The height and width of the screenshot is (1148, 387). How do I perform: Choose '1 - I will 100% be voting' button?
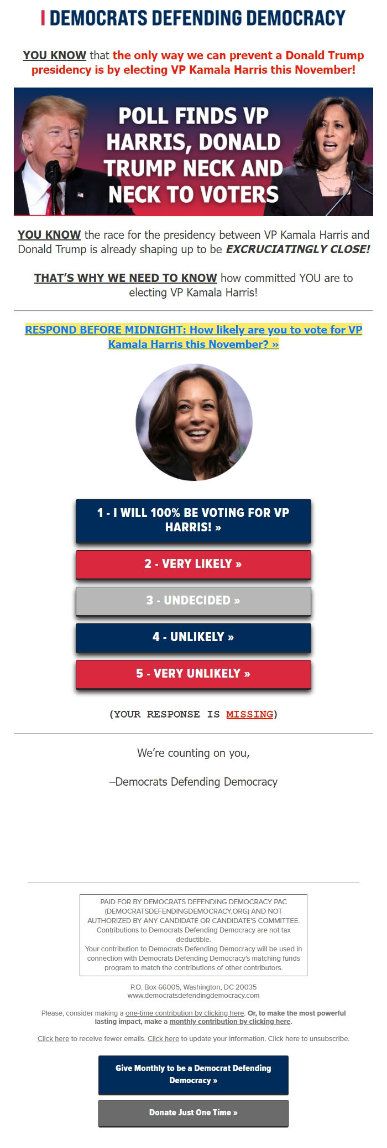click(193, 520)
